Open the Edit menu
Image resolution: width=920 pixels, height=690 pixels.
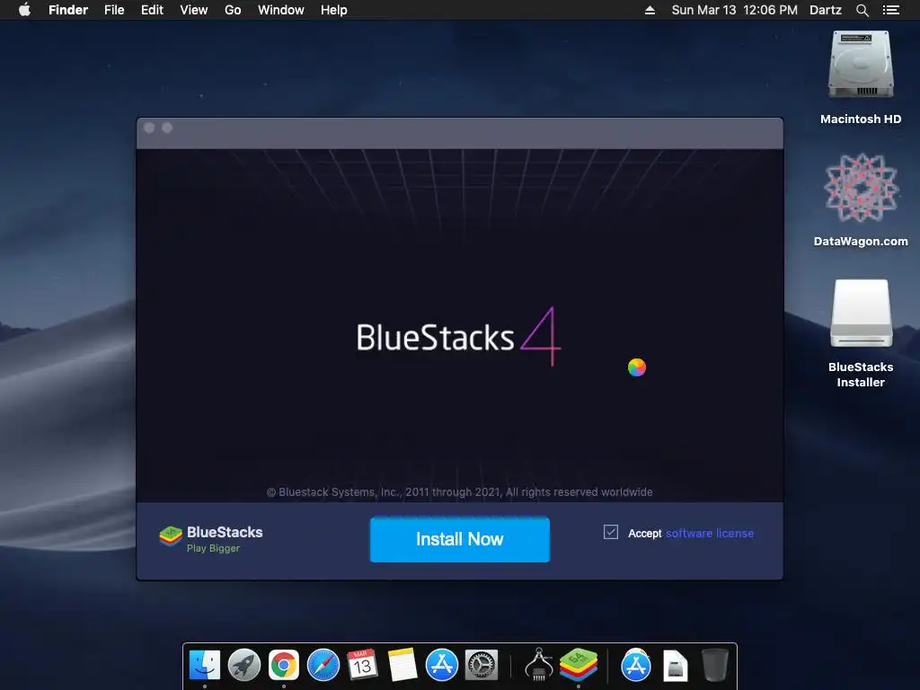(x=152, y=10)
